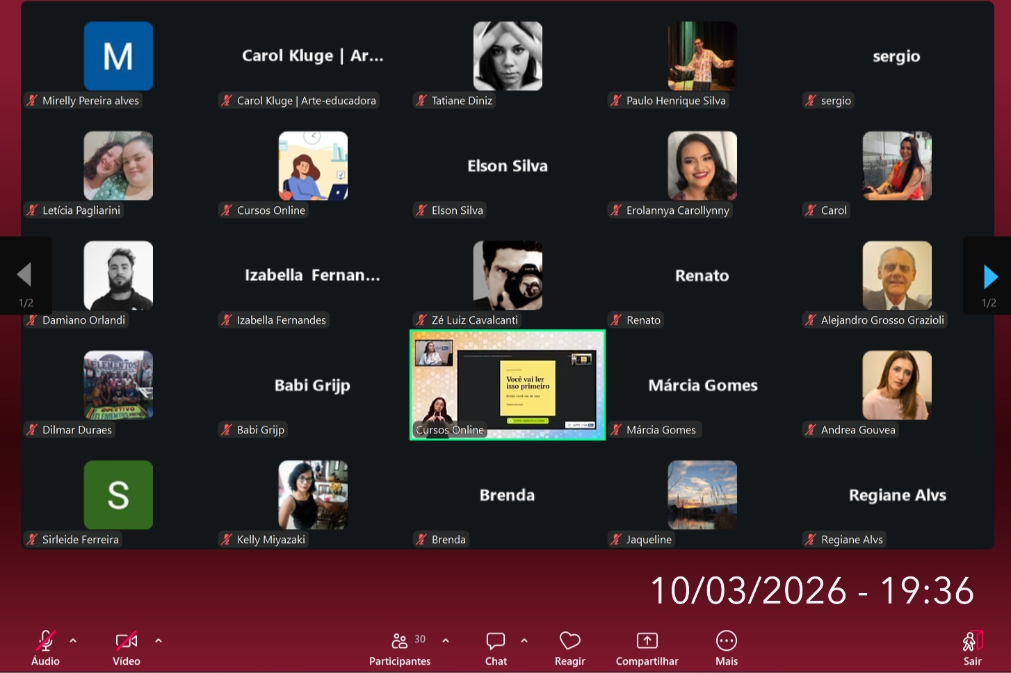Click muted mic icon beside Márcia Gomes
This screenshot has height=673, width=1011.
point(616,430)
